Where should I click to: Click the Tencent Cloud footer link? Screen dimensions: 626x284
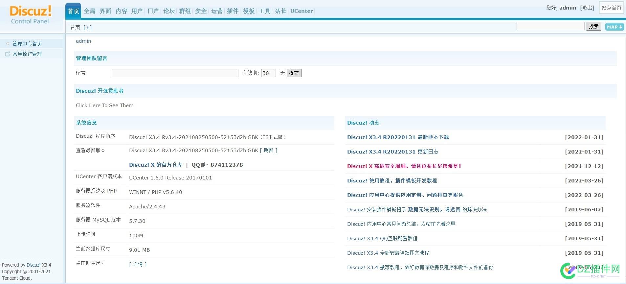coord(16,278)
